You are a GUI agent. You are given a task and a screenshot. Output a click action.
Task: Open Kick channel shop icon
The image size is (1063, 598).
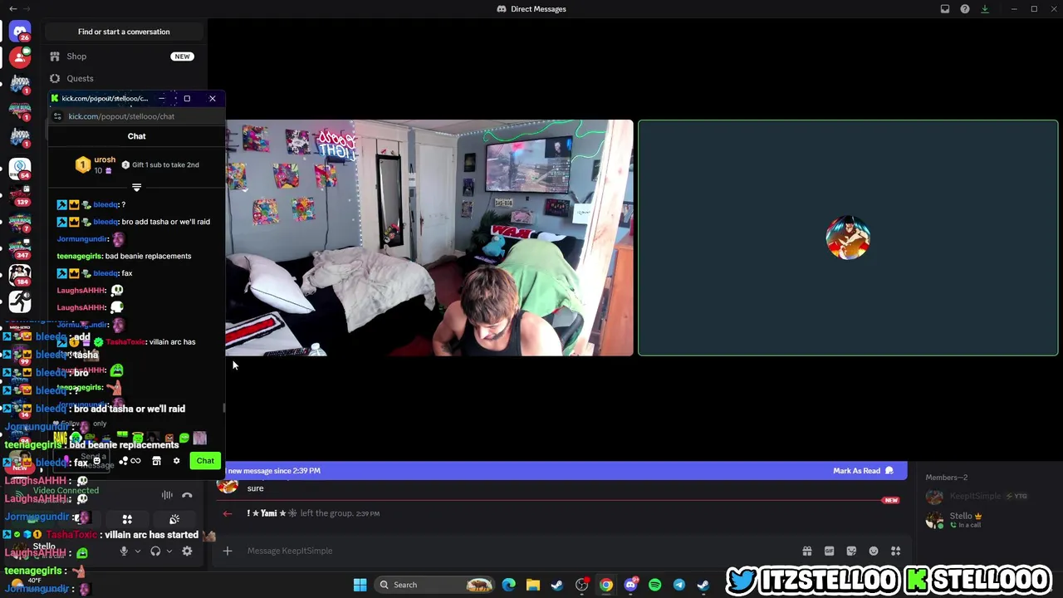[x=156, y=461]
